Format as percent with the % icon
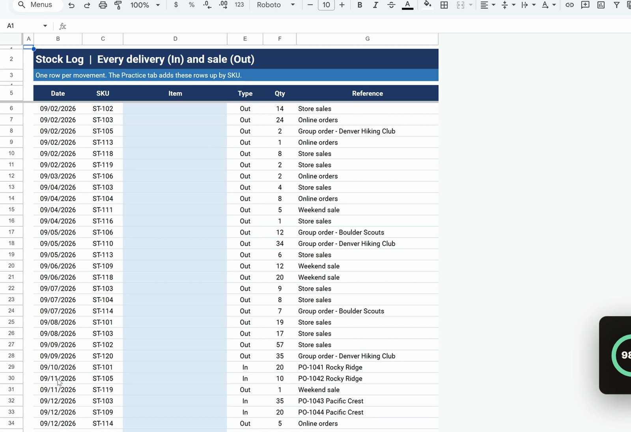631x432 pixels. pos(191,5)
